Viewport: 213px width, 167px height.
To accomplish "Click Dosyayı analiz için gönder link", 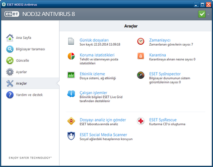I will tap(103, 120).
